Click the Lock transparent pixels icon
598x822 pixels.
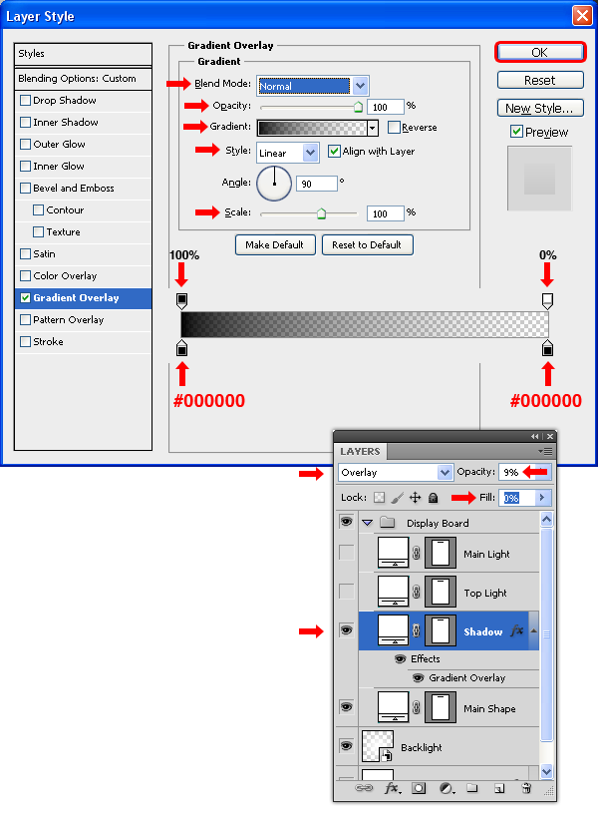tap(379, 498)
